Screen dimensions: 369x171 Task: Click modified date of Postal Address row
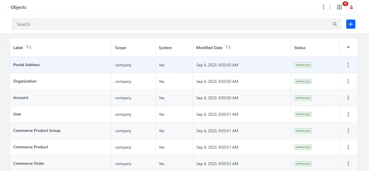217,65
